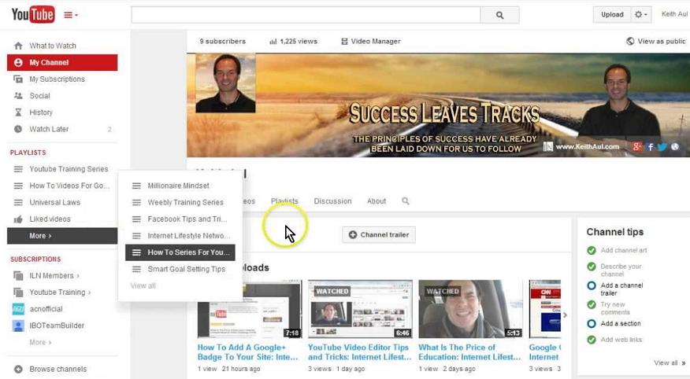Click the channel profile photo
This screenshot has width=690, height=379.
pyautogui.click(x=225, y=83)
